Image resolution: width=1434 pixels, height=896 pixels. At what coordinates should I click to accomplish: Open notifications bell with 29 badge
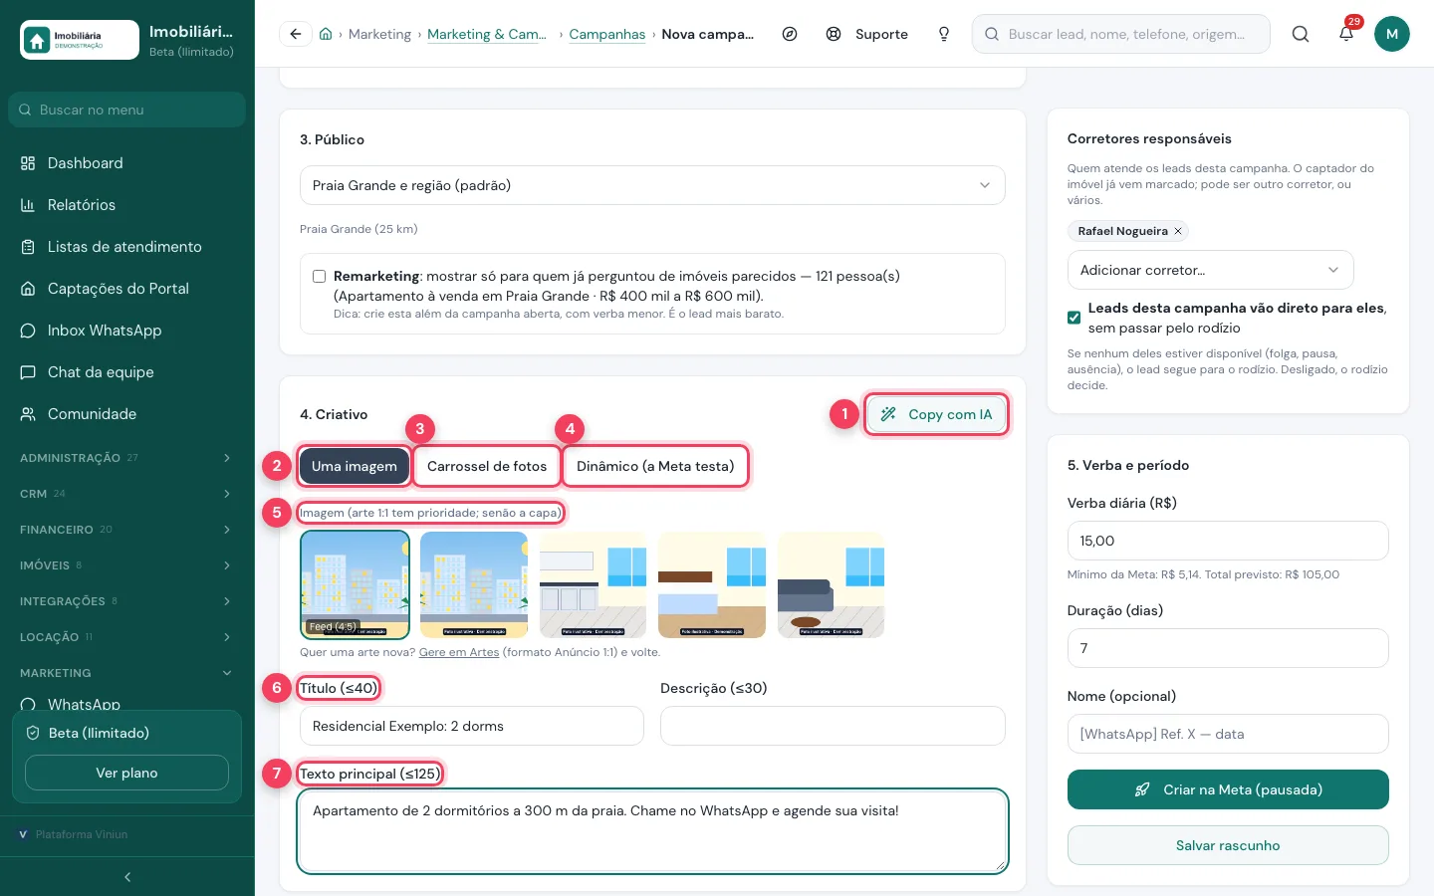pos(1346,34)
